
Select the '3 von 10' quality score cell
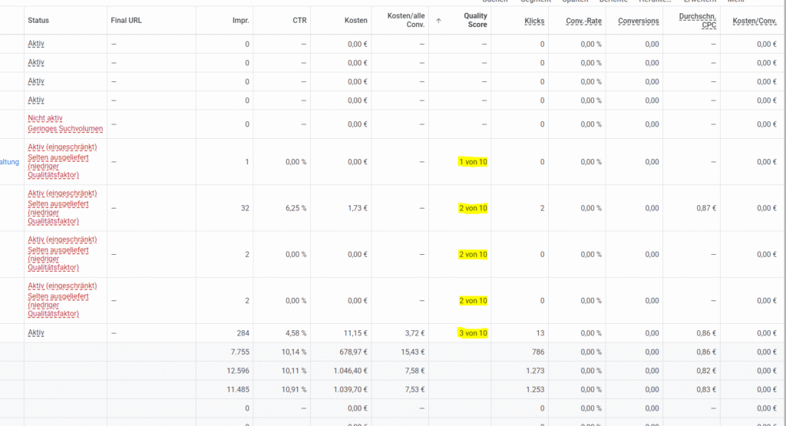coord(473,333)
